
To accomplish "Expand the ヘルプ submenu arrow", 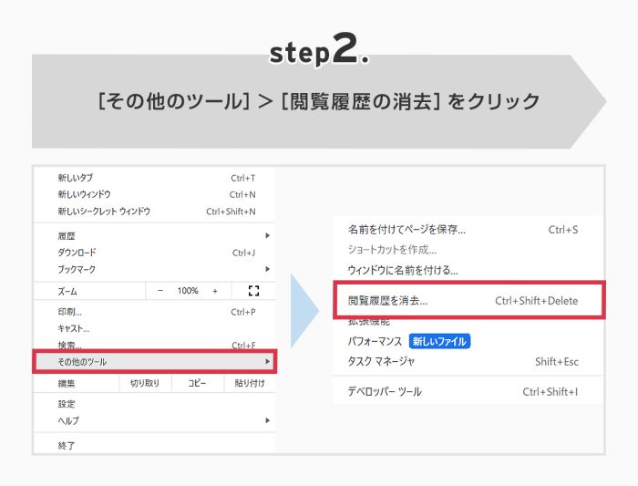I will [x=267, y=420].
